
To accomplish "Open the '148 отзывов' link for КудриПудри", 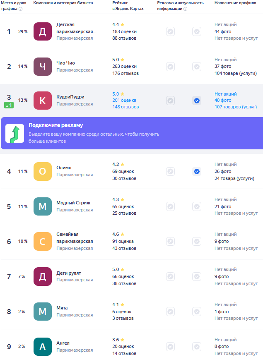I will click(125, 107).
